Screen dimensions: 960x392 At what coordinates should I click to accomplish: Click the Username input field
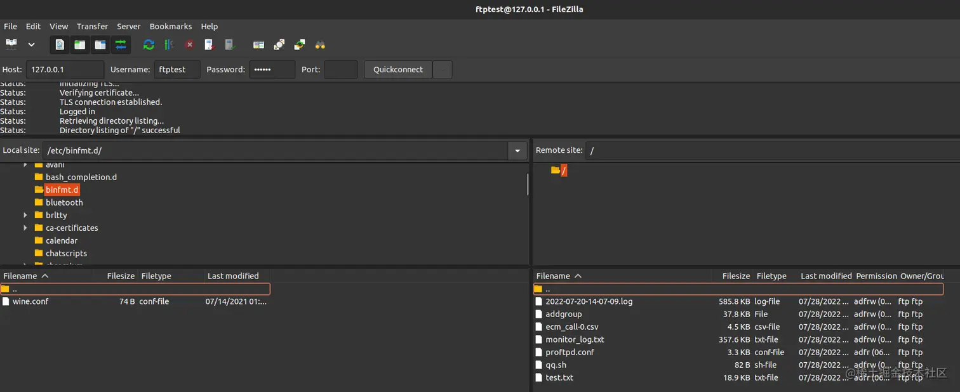point(177,69)
